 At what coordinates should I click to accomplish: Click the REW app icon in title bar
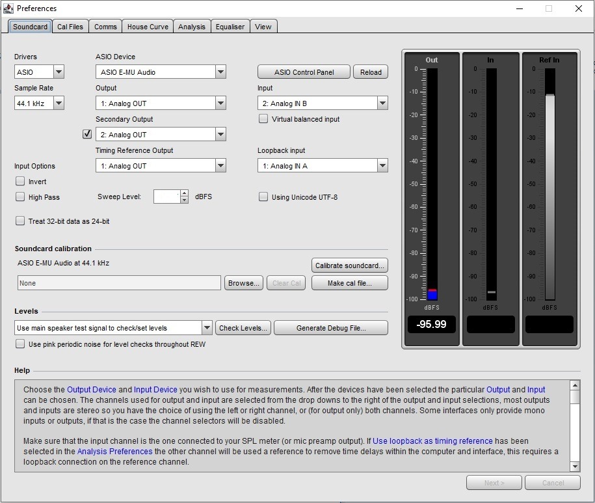pyautogui.click(x=8, y=8)
